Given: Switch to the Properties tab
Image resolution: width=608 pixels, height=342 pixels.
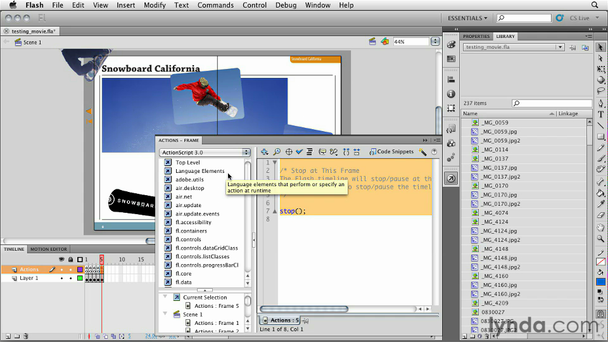Looking at the screenshot, I should (x=476, y=37).
